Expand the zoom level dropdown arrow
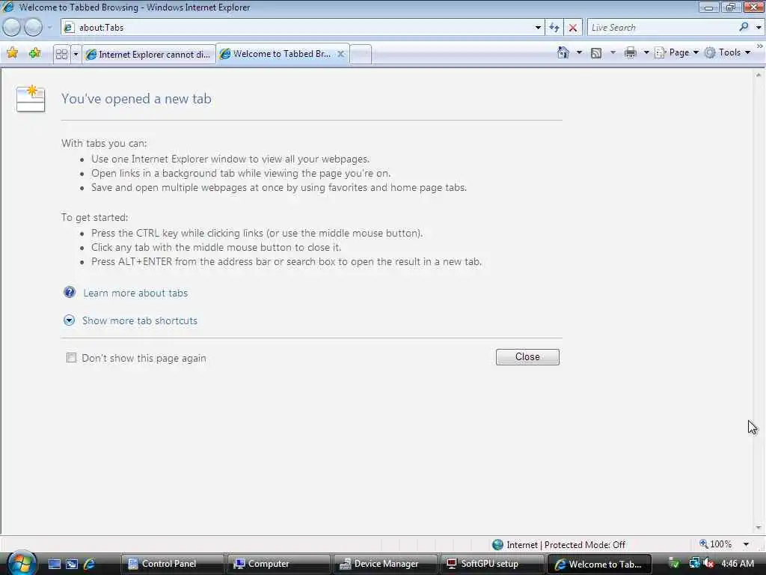766x575 pixels. click(x=746, y=544)
